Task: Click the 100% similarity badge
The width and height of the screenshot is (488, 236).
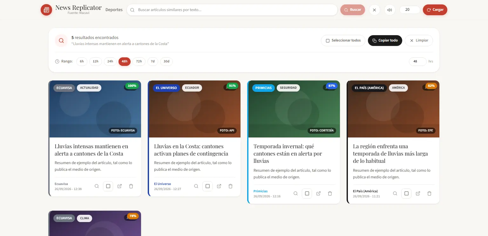Action: click(x=132, y=86)
